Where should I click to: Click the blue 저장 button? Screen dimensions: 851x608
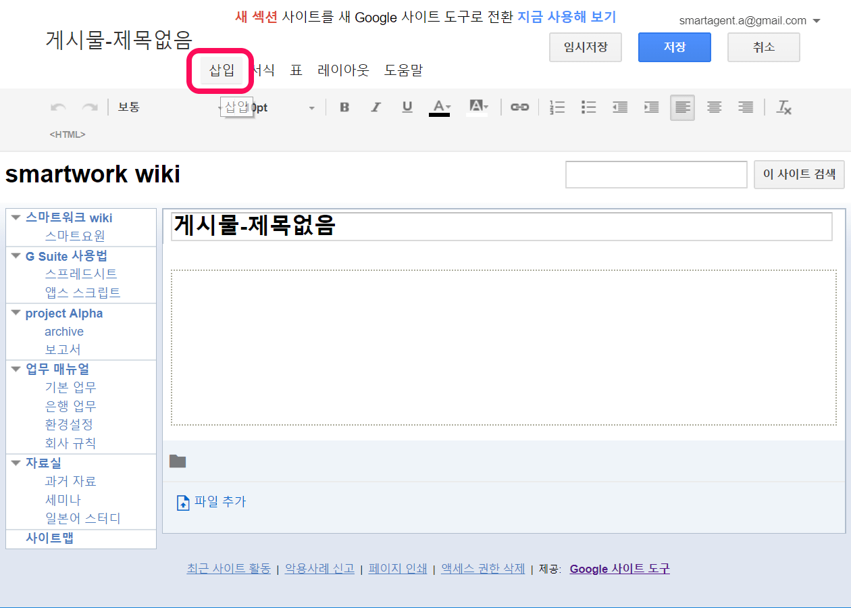click(x=674, y=47)
